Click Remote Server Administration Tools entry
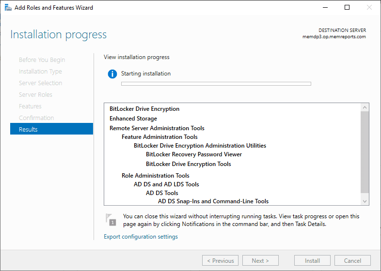 pyautogui.click(x=157, y=128)
